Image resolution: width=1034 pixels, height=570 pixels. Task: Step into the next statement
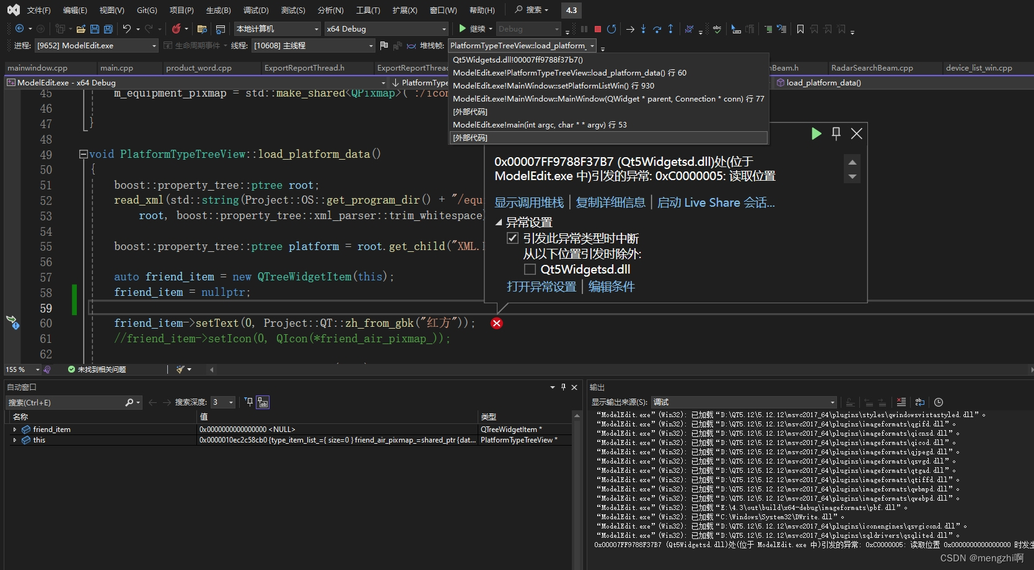(643, 28)
